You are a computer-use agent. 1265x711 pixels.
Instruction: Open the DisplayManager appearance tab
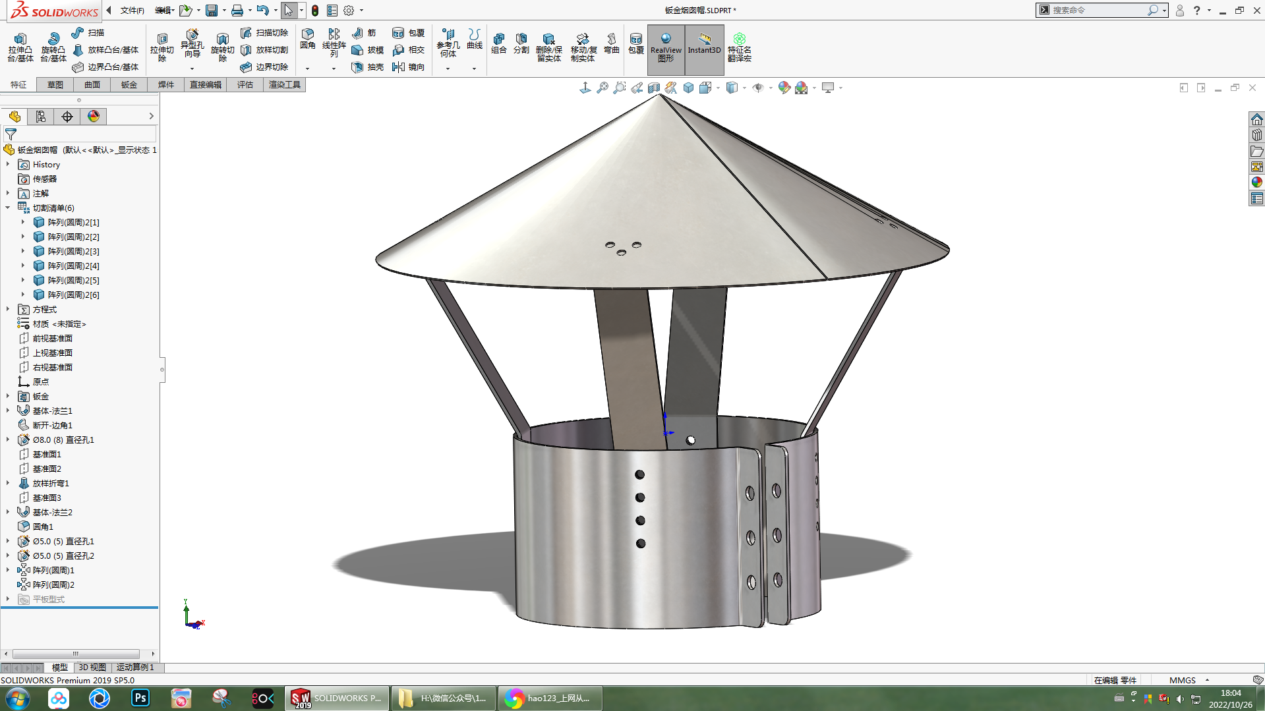point(94,117)
